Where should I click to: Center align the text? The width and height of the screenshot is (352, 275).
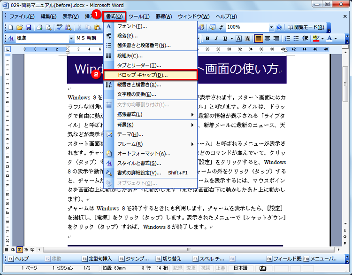click(x=267, y=39)
